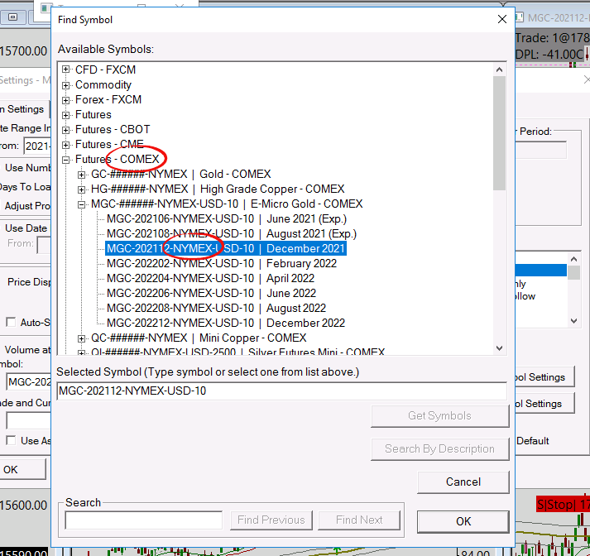Click Forex - FXCM tree label
Viewport: 590px width, 556px height.
click(108, 99)
